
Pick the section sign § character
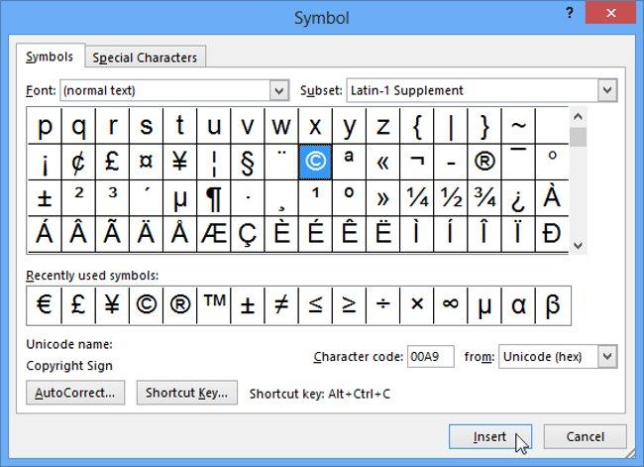click(248, 162)
